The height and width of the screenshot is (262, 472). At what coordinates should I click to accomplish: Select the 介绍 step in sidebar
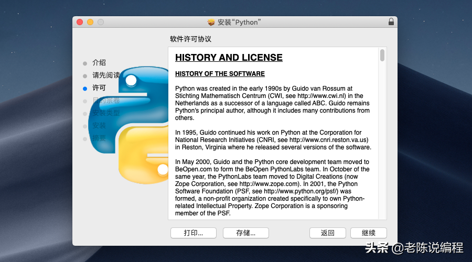(x=99, y=62)
